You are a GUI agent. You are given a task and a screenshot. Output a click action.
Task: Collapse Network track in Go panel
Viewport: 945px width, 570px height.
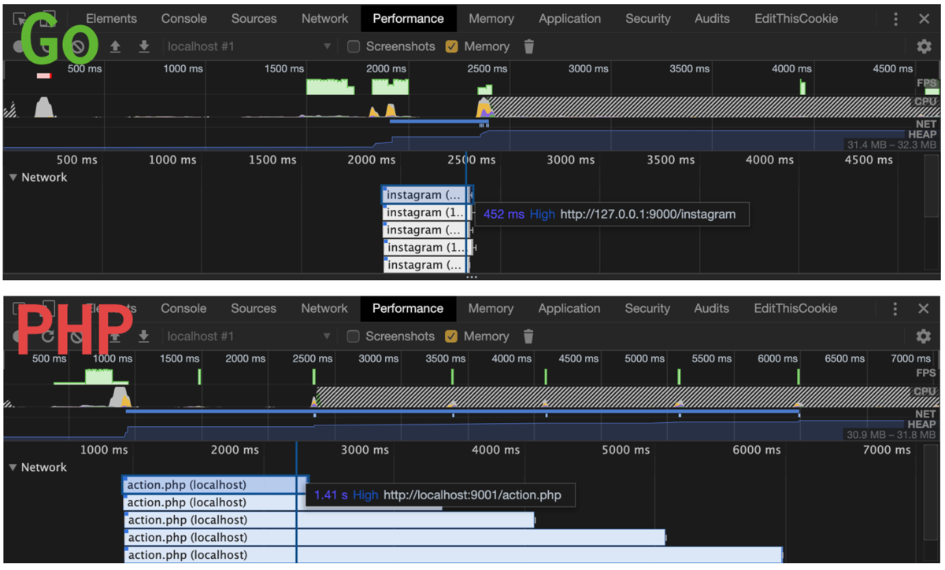13,178
